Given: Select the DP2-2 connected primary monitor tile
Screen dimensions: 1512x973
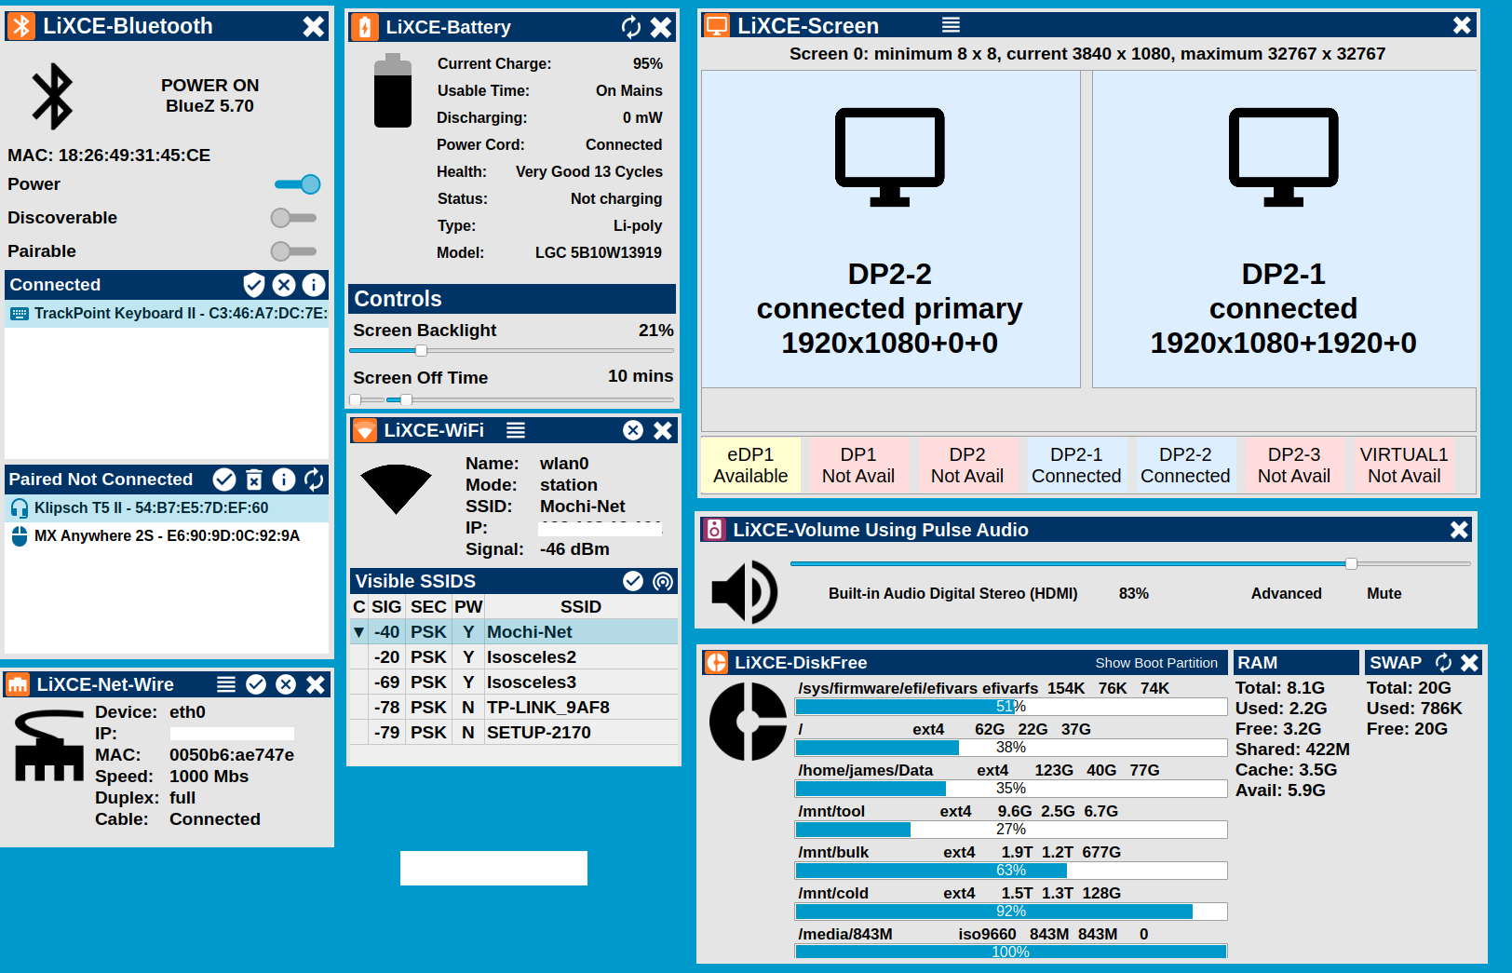Looking at the screenshot, I should click(x=890, y=229).
